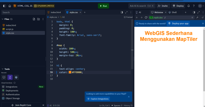The height and width of the screenshot is (107, 205).
Task: Collapse the Tools section chevron
Action: click(x=3, y=69)
